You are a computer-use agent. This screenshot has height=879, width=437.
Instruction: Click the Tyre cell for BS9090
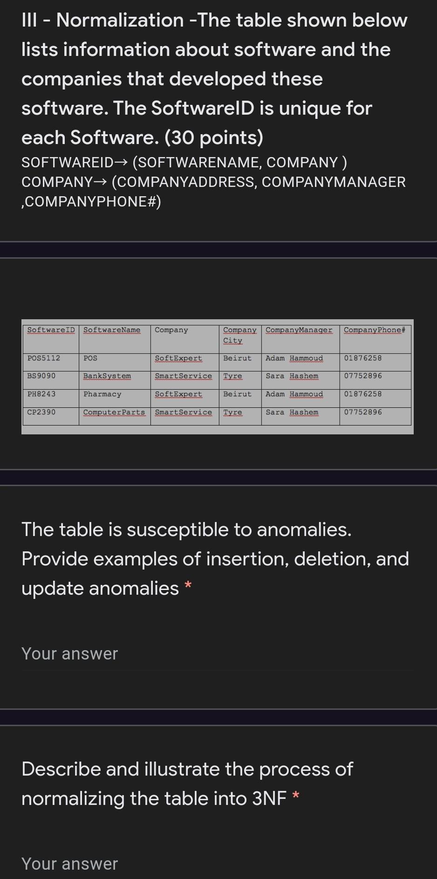[x=232, y=376]
